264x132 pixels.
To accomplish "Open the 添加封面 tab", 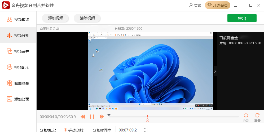I will point(18,99).
